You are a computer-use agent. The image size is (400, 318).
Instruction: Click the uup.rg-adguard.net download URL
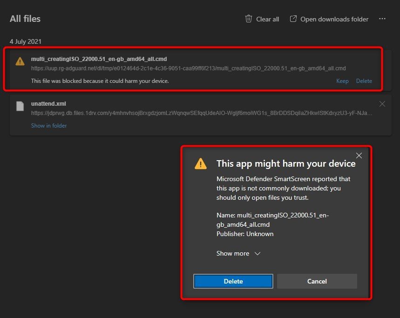point(188,68)
